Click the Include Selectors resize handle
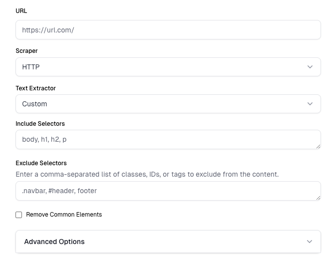The width and height of the screenshot is (325, 263). point(318,146)
